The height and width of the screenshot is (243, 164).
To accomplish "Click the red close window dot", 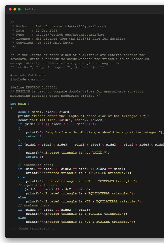I will point(10,9).
